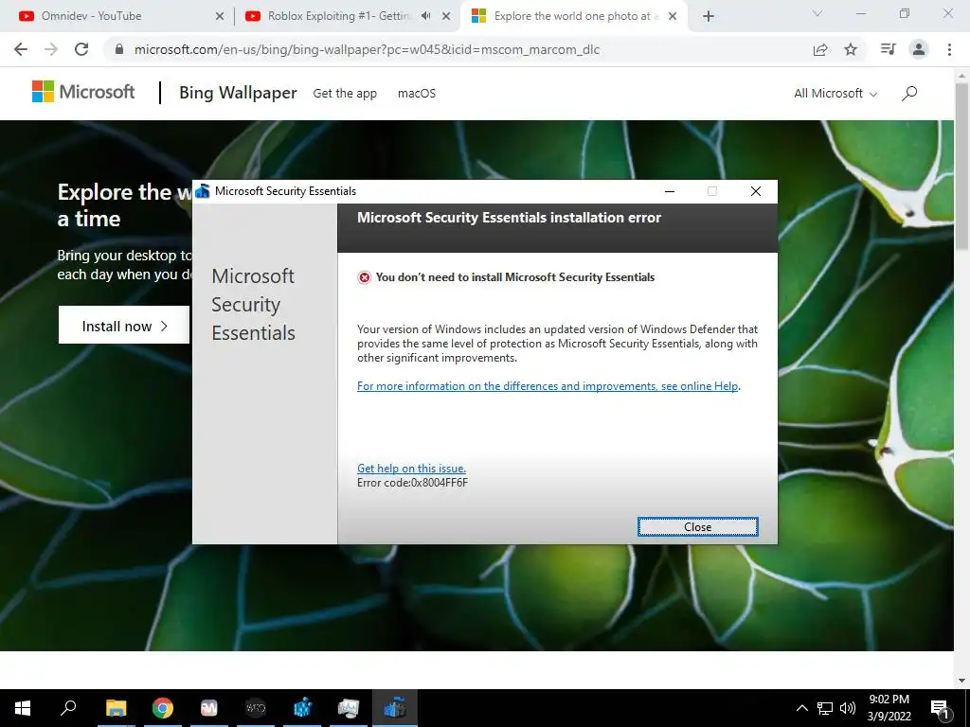This screenshot has width=970, height=727.
Task: Expand the All Microsoft dropdown
Action: pos(835,94)
